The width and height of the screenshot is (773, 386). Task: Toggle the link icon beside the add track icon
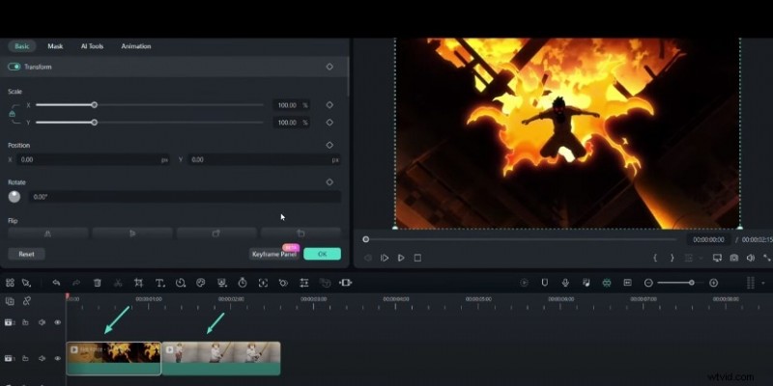point(27,301)
